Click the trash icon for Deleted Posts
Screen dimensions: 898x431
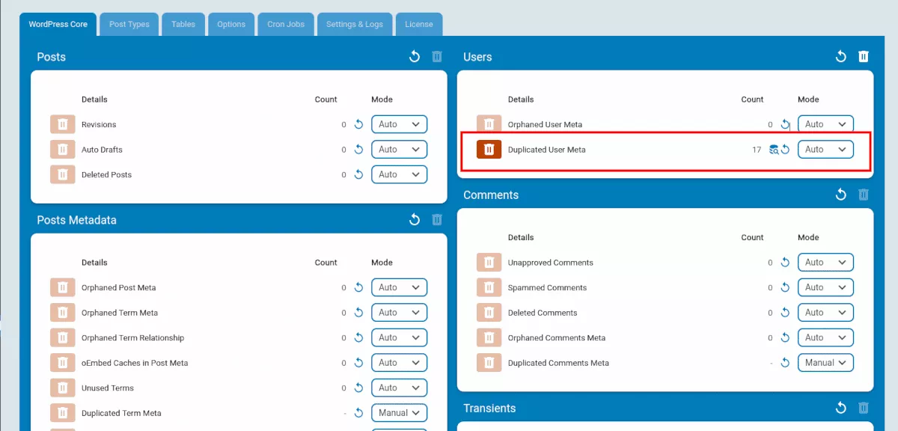point(63,174)
